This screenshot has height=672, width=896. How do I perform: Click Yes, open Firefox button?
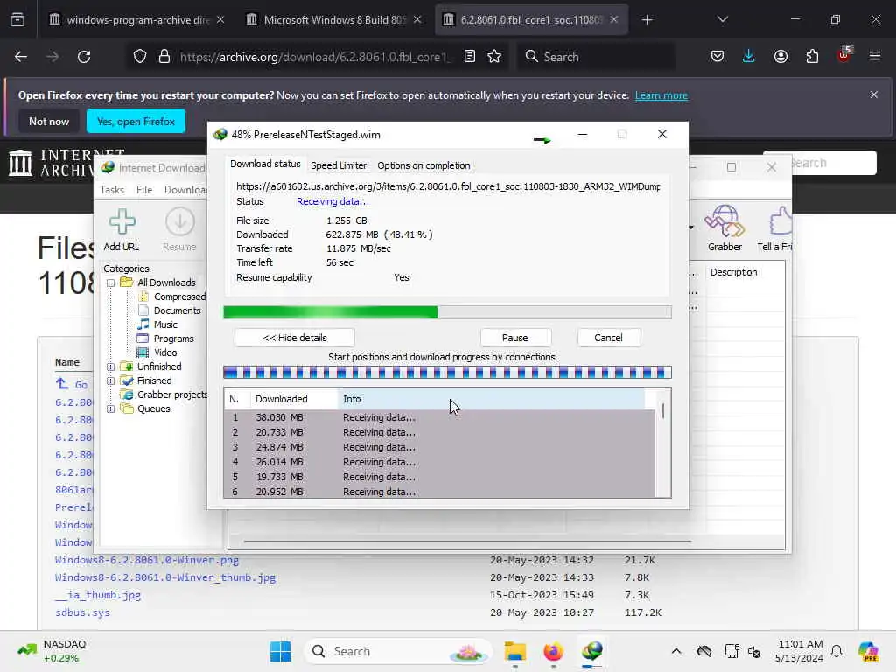click(136, 121)
